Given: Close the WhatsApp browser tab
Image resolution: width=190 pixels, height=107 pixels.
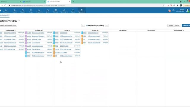Looking at the screenshot, I should coord(20,2).
